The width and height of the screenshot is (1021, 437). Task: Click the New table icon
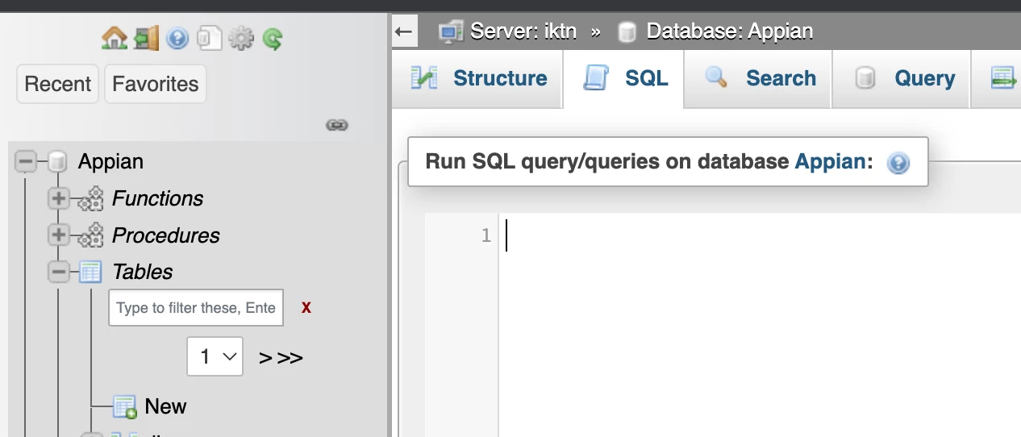(124, 407)
